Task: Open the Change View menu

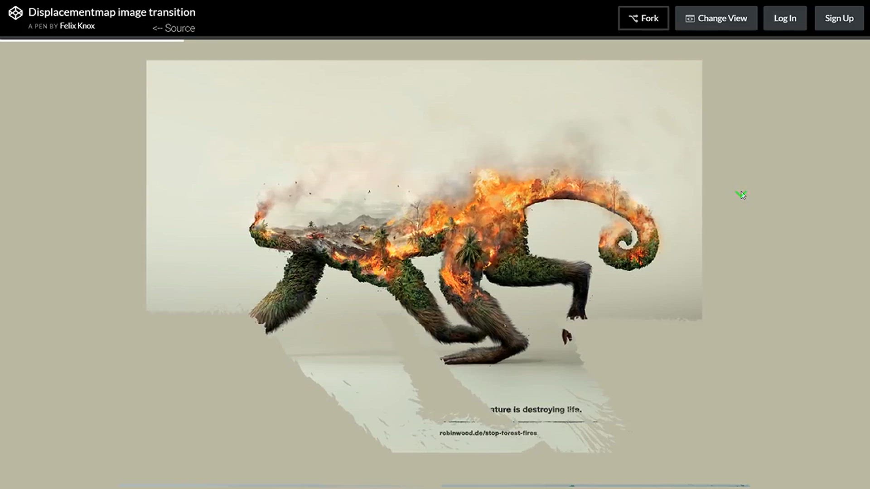Action: point(716,18)
